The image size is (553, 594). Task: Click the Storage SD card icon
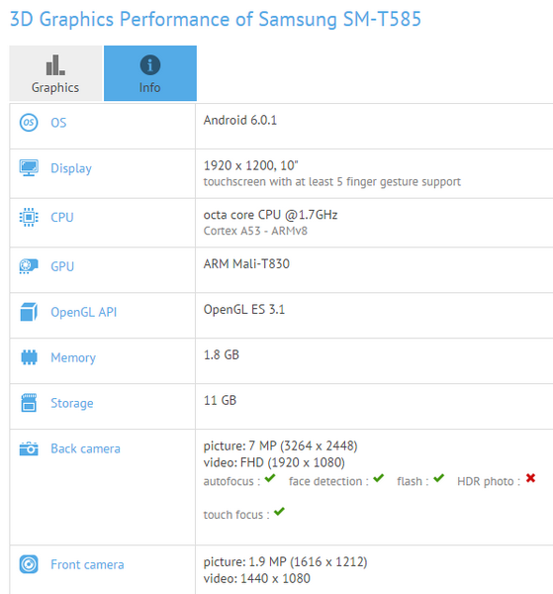click(x=29, y=403)
